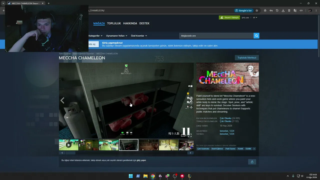Click the Google'a Sor button

[x=243, y=10]
